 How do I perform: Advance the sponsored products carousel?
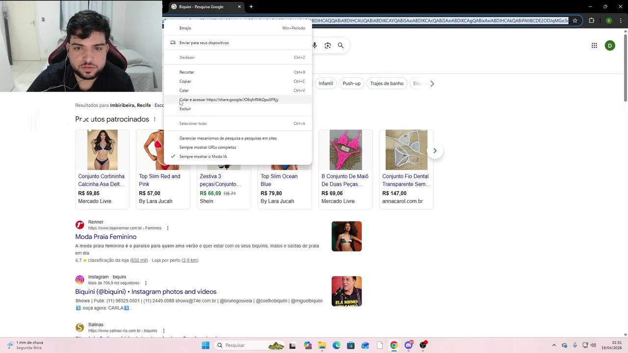pyautogui.click(x=435, y=151)
